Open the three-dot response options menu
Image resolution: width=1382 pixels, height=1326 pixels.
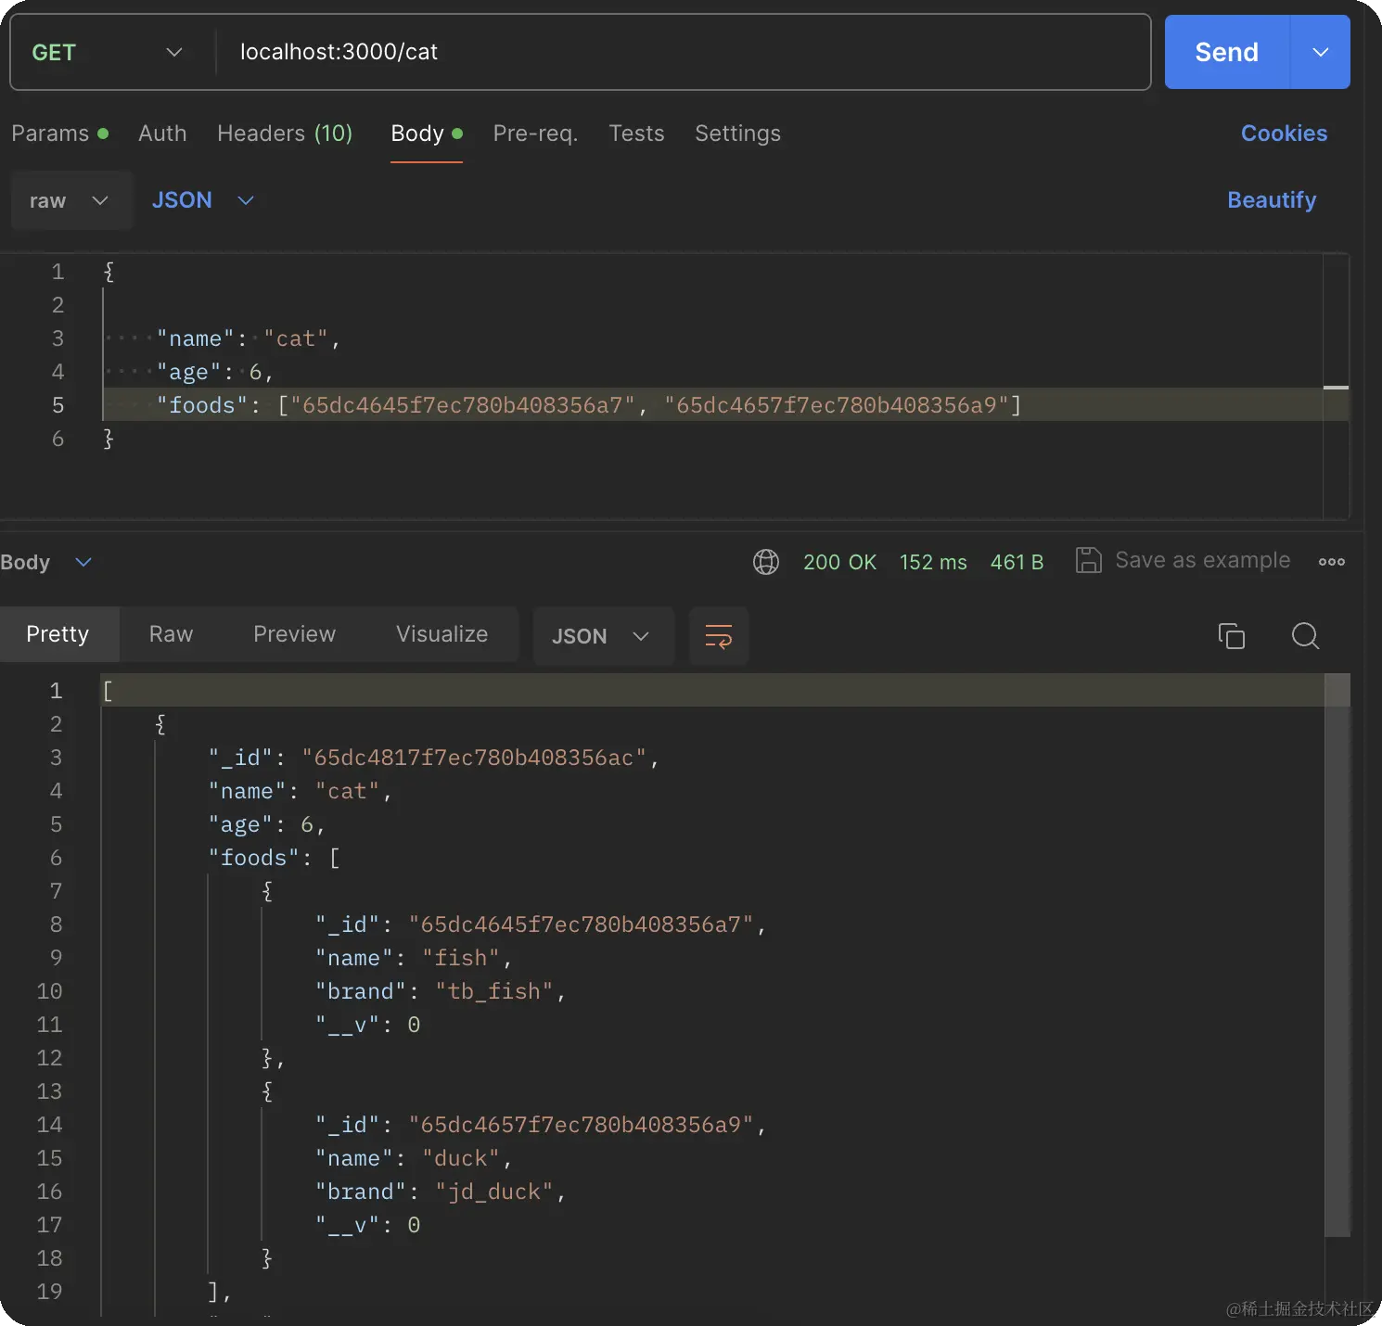pos(1332,562)
